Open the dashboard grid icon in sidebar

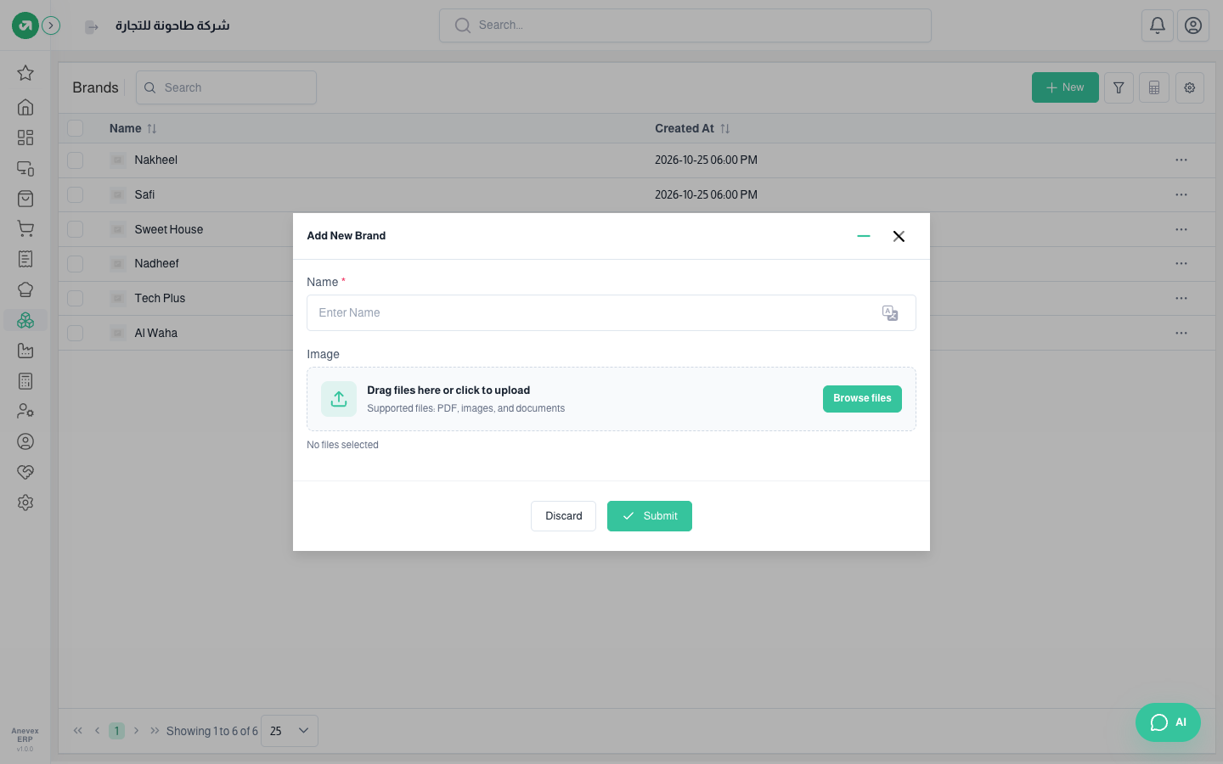coord(25,138)
